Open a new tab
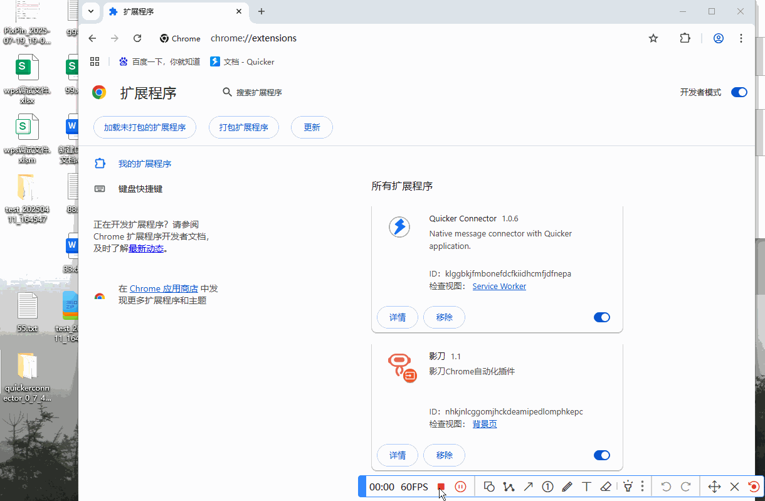 pos(261,11)
